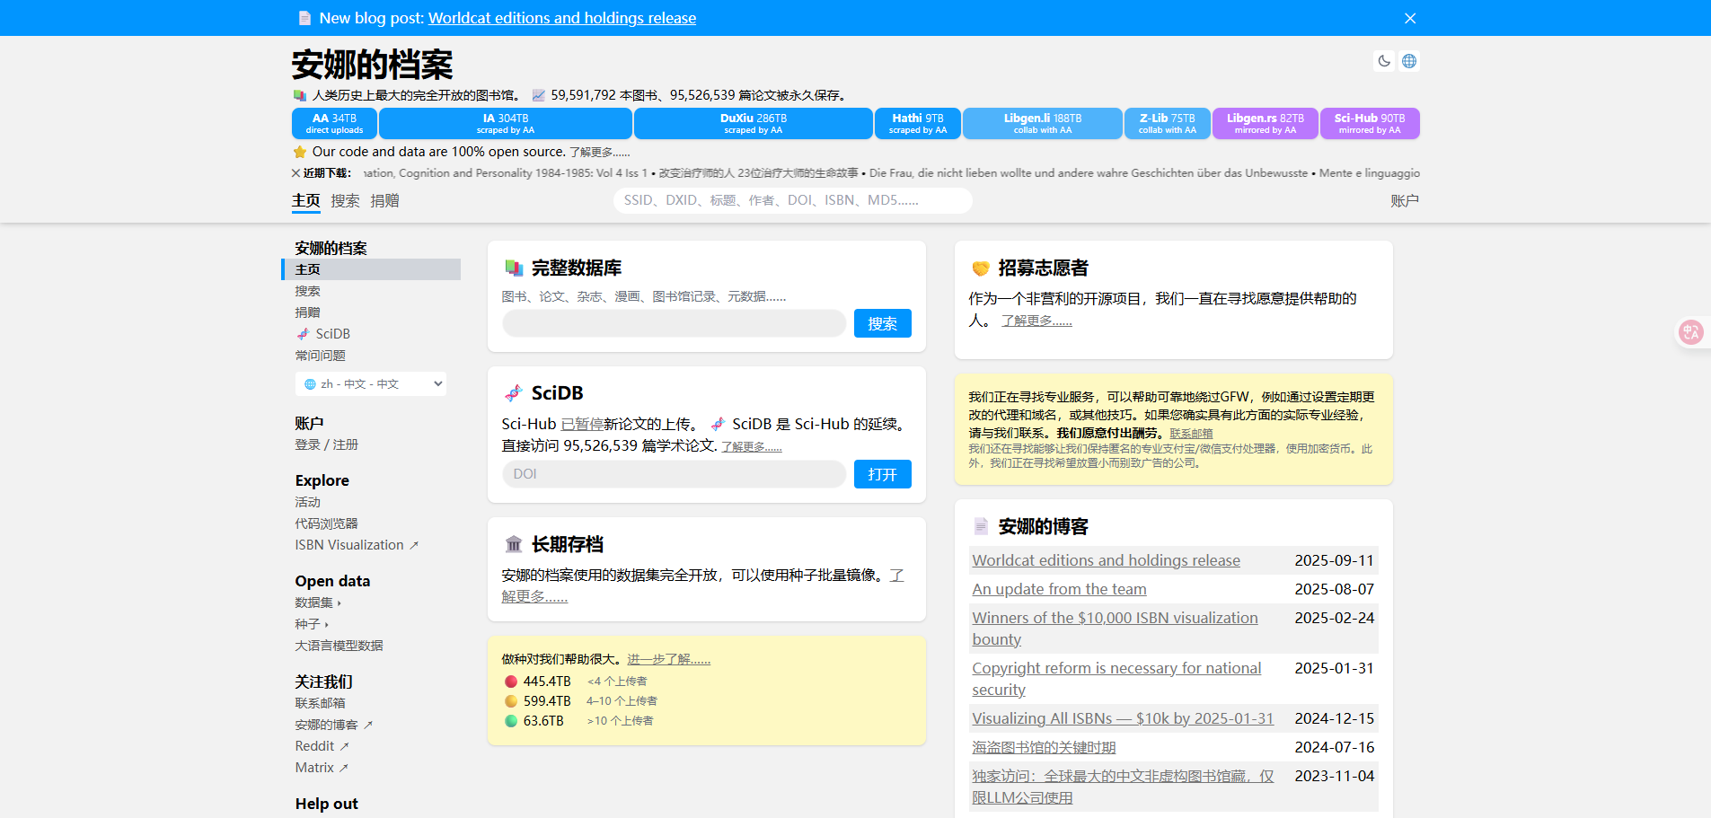Switch to the 搜索 tab in top navigation
Image resolution: width=1711 pixels, height=818 pixels.
(345, 201)
